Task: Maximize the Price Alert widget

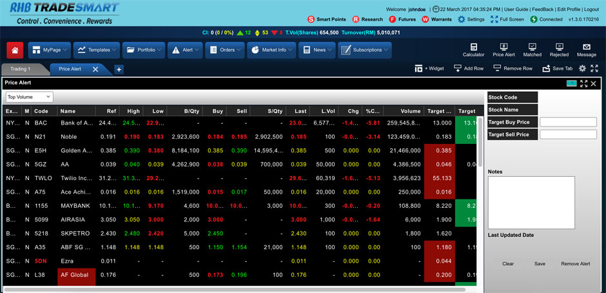Action: pos(584,83)
